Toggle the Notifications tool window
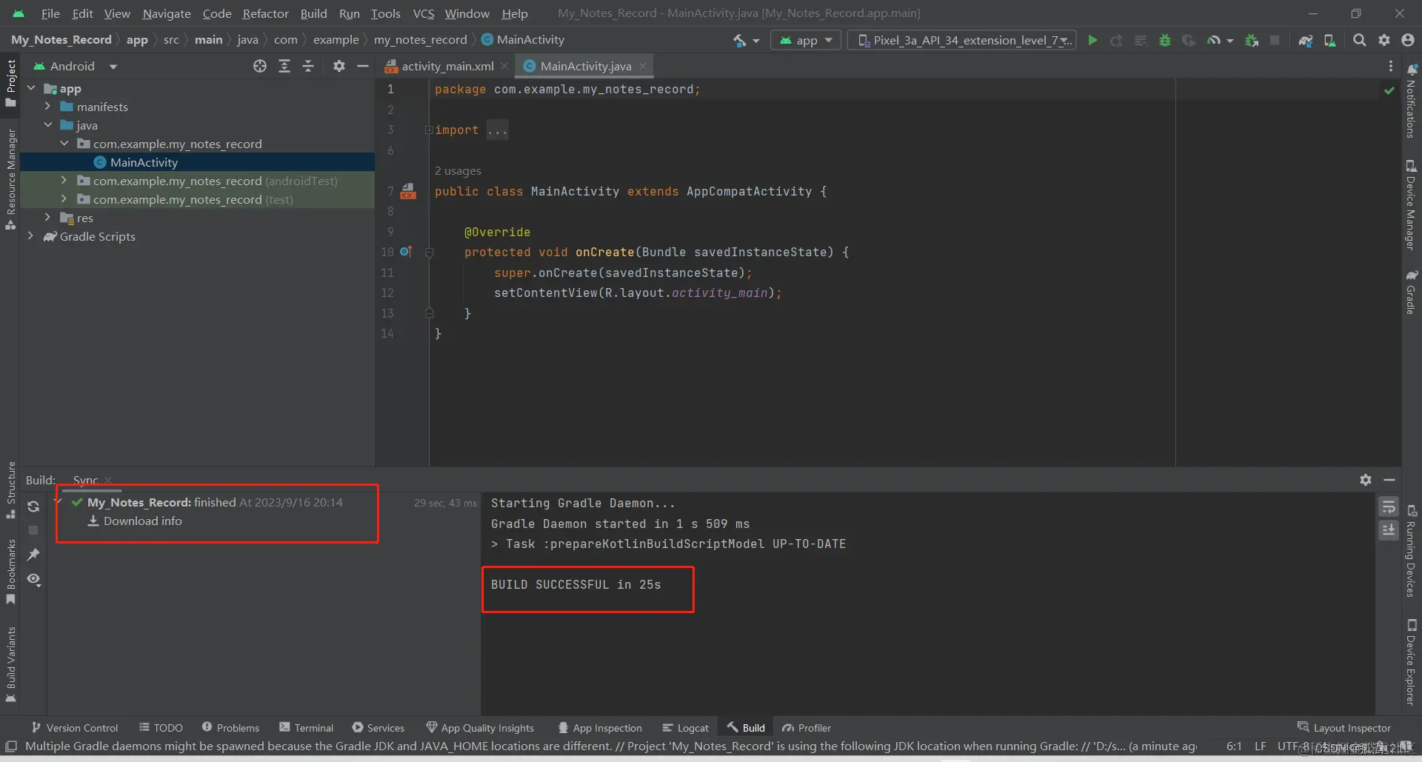 1411,101
